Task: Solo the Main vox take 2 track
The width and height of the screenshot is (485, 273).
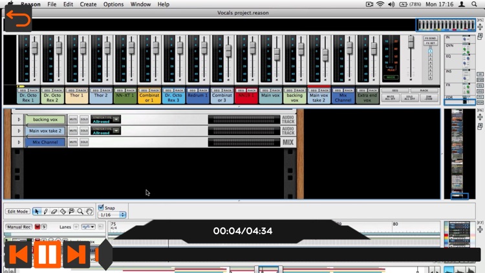Action: (84, 131)
